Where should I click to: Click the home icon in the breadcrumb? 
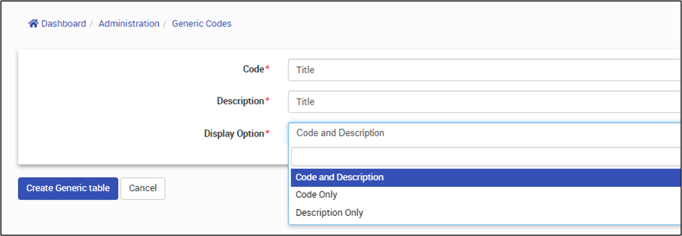click(33, 24)
